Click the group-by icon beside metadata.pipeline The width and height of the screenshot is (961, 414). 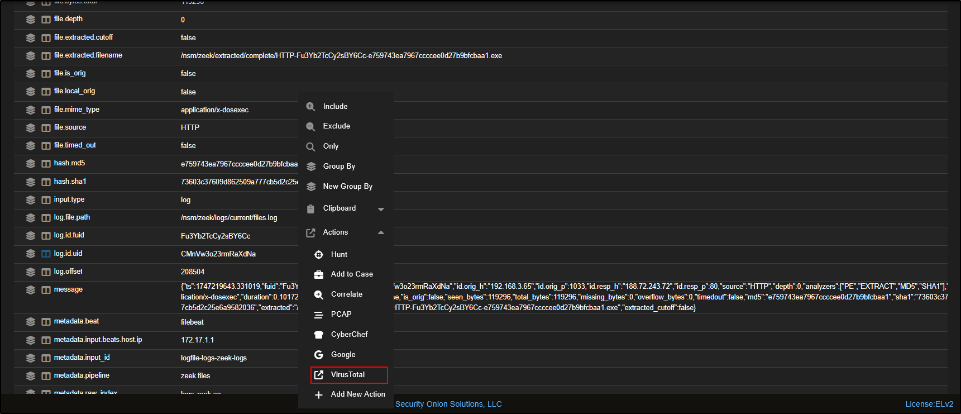pyautogui.click(x=31, y=376)
